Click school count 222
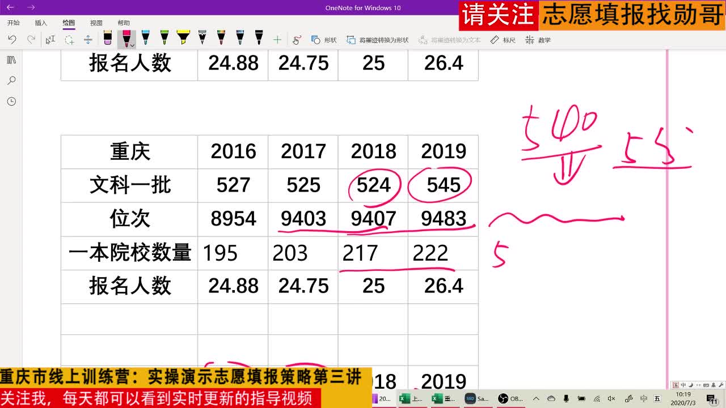 [x=430, y=253]
